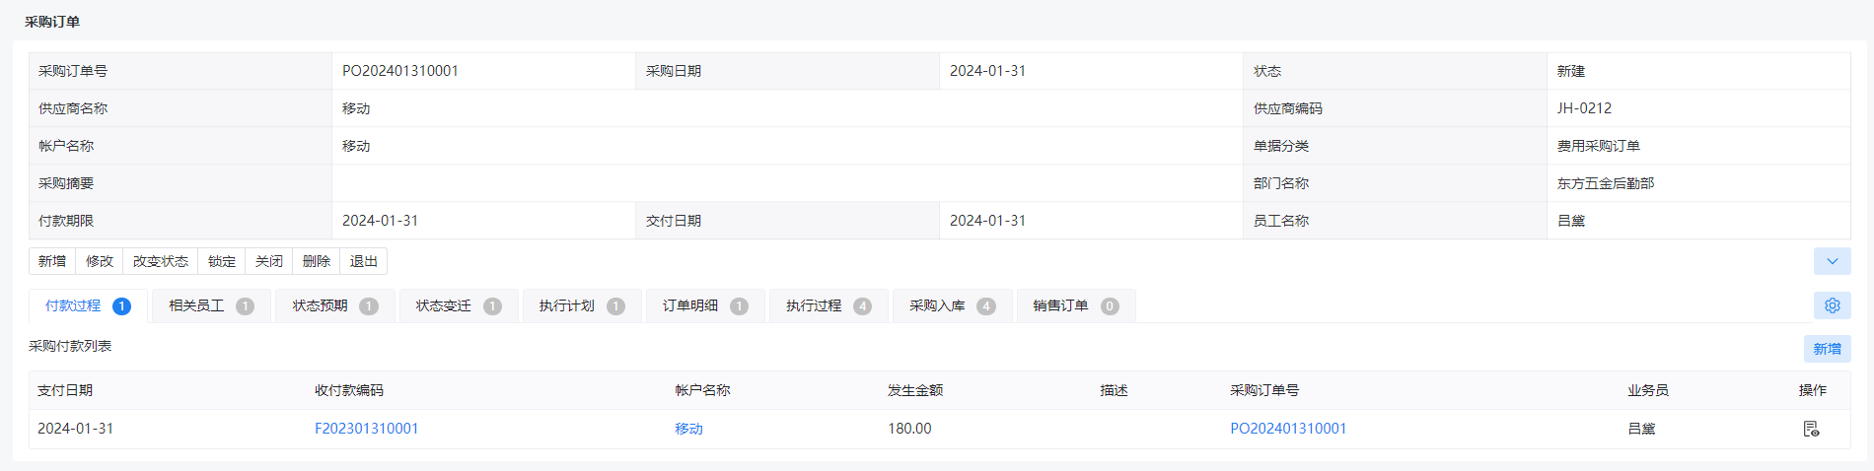
Task: Click the 锁定 button
Action: point(222,261)
